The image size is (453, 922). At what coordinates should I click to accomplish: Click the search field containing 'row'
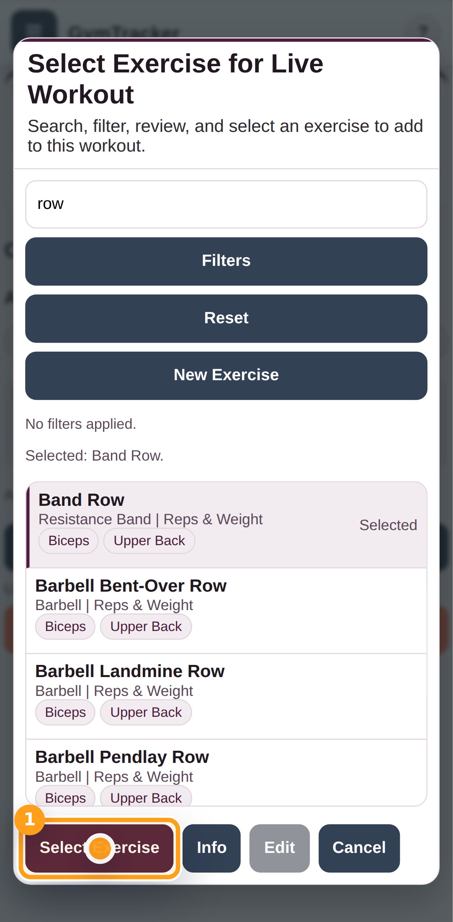coord(226,204)
